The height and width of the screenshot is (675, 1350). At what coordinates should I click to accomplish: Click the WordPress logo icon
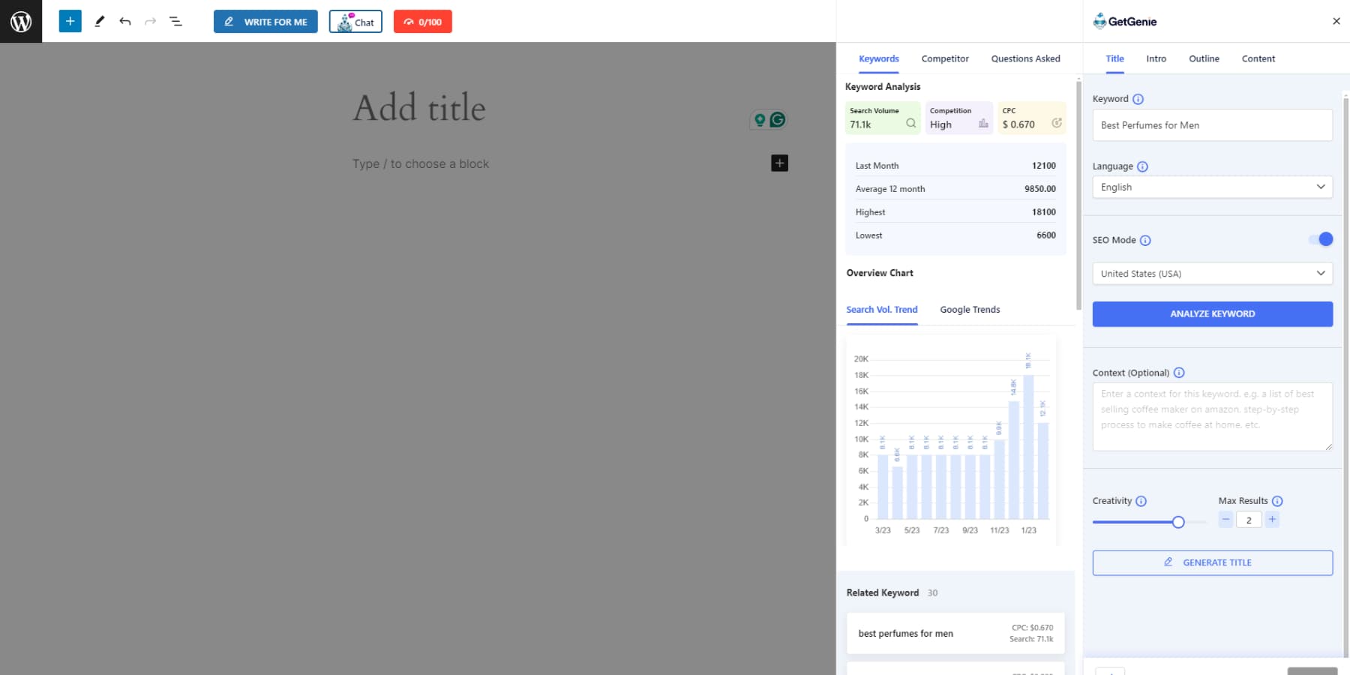pos(20,21)
